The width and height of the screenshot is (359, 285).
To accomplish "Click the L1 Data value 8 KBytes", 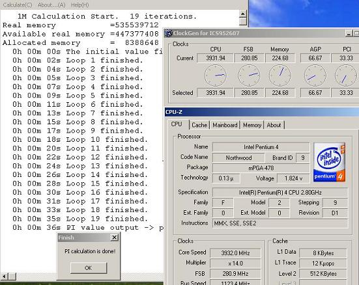I will (x=323, y=253).
